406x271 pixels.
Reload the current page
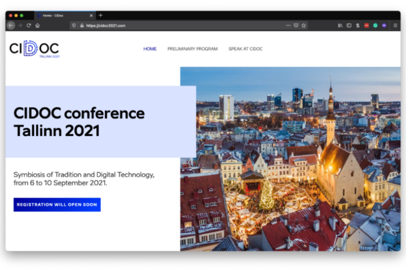(x=29, y=25)
